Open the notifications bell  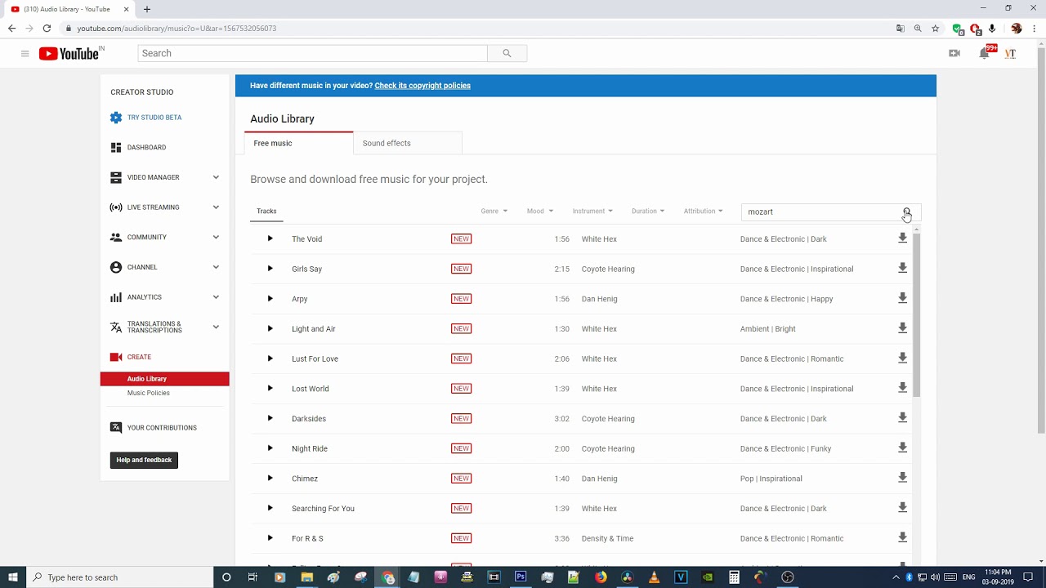tap(985, 53)
